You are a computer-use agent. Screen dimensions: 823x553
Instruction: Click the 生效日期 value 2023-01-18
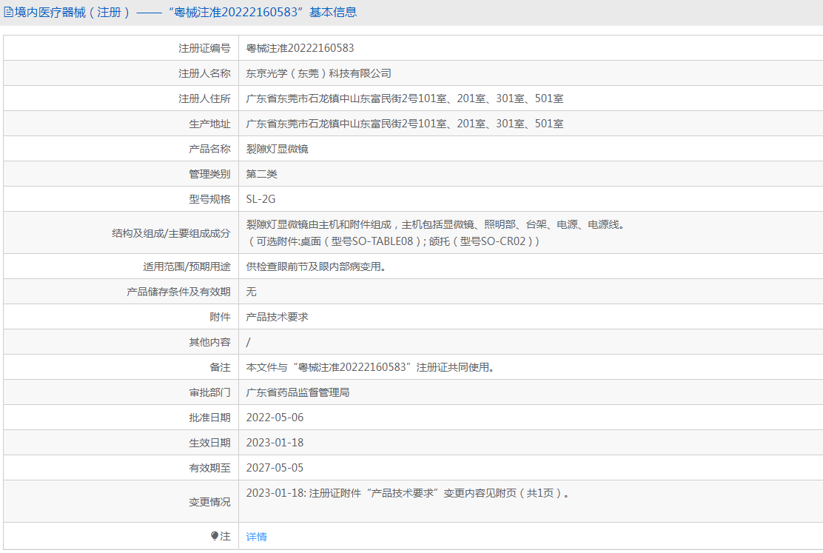(275, 443)
